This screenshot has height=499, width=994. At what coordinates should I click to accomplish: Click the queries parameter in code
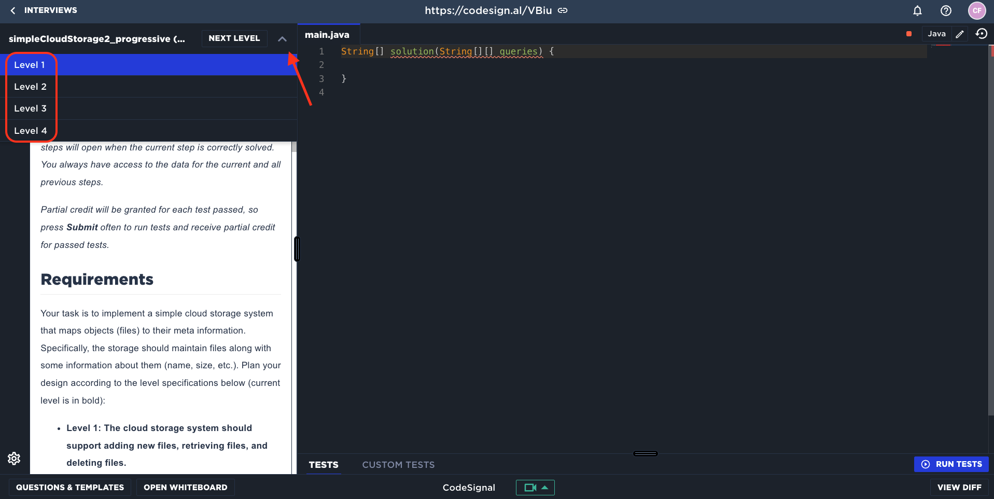(x=519, y=51)
